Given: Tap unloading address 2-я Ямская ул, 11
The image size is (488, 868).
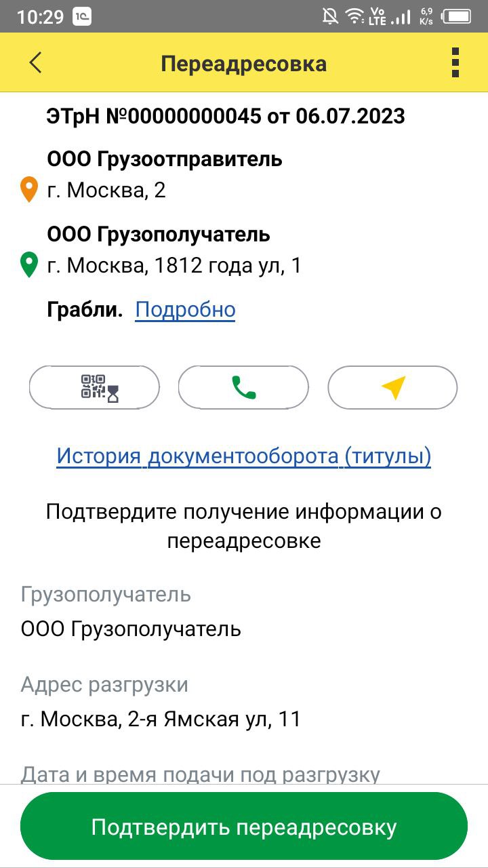Looking at the screenshot, I should pyautogui.click(x=161, y=719).
